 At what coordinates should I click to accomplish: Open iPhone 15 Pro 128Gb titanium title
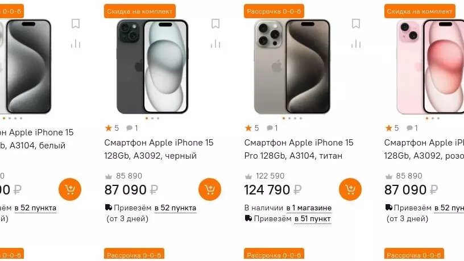point(299,149)
